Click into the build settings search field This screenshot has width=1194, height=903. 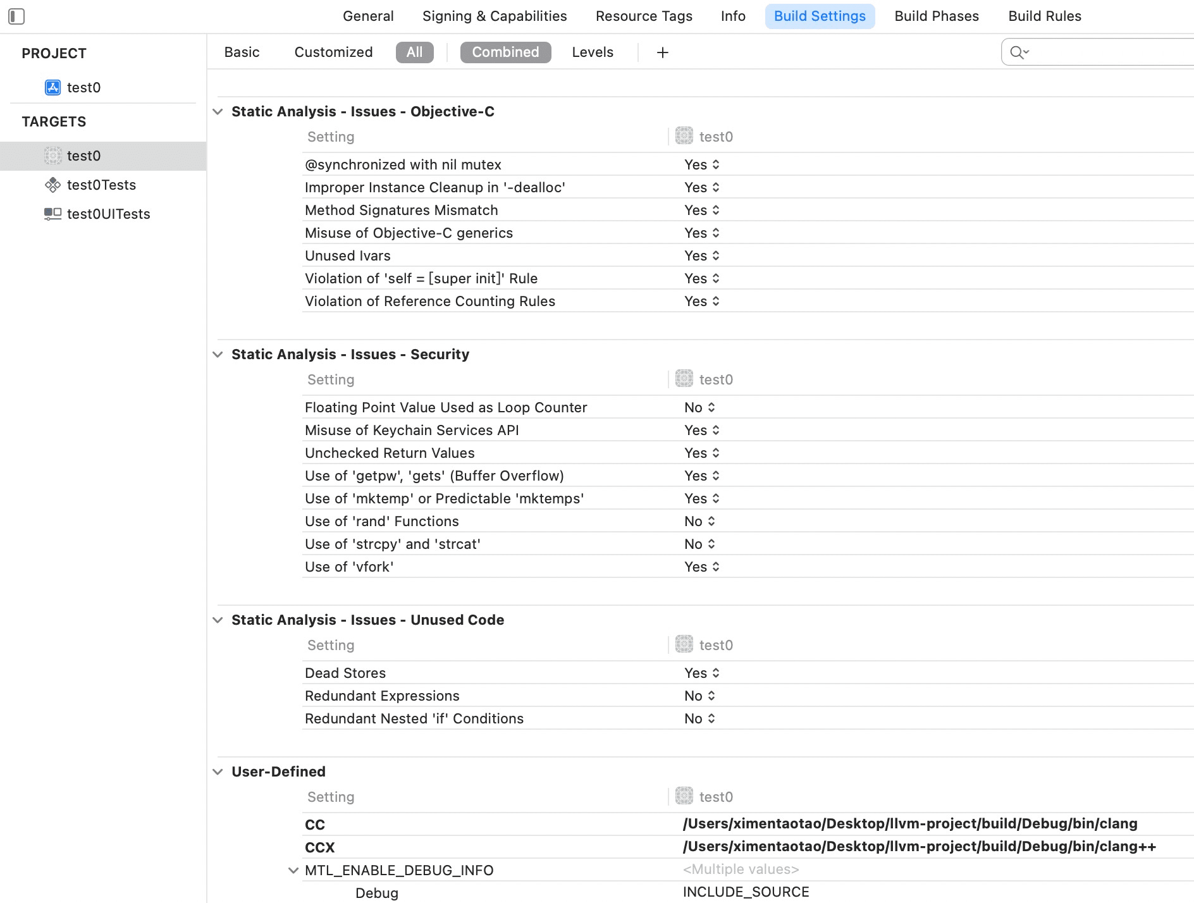[x=1098, y=52]
